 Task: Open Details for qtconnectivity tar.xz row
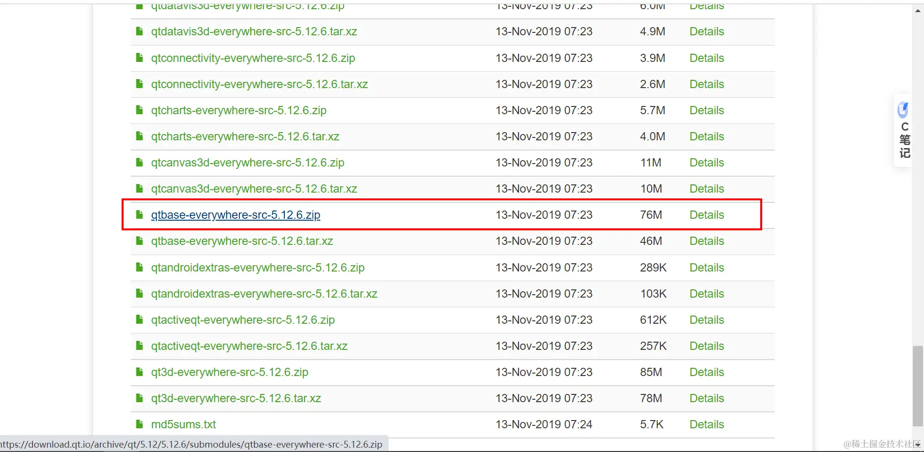click(706, 84)
